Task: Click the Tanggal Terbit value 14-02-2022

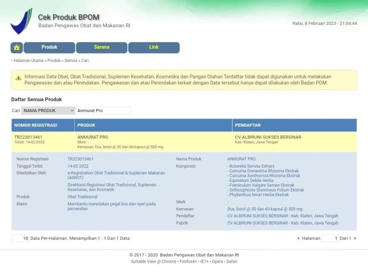Action: (78, 166)
